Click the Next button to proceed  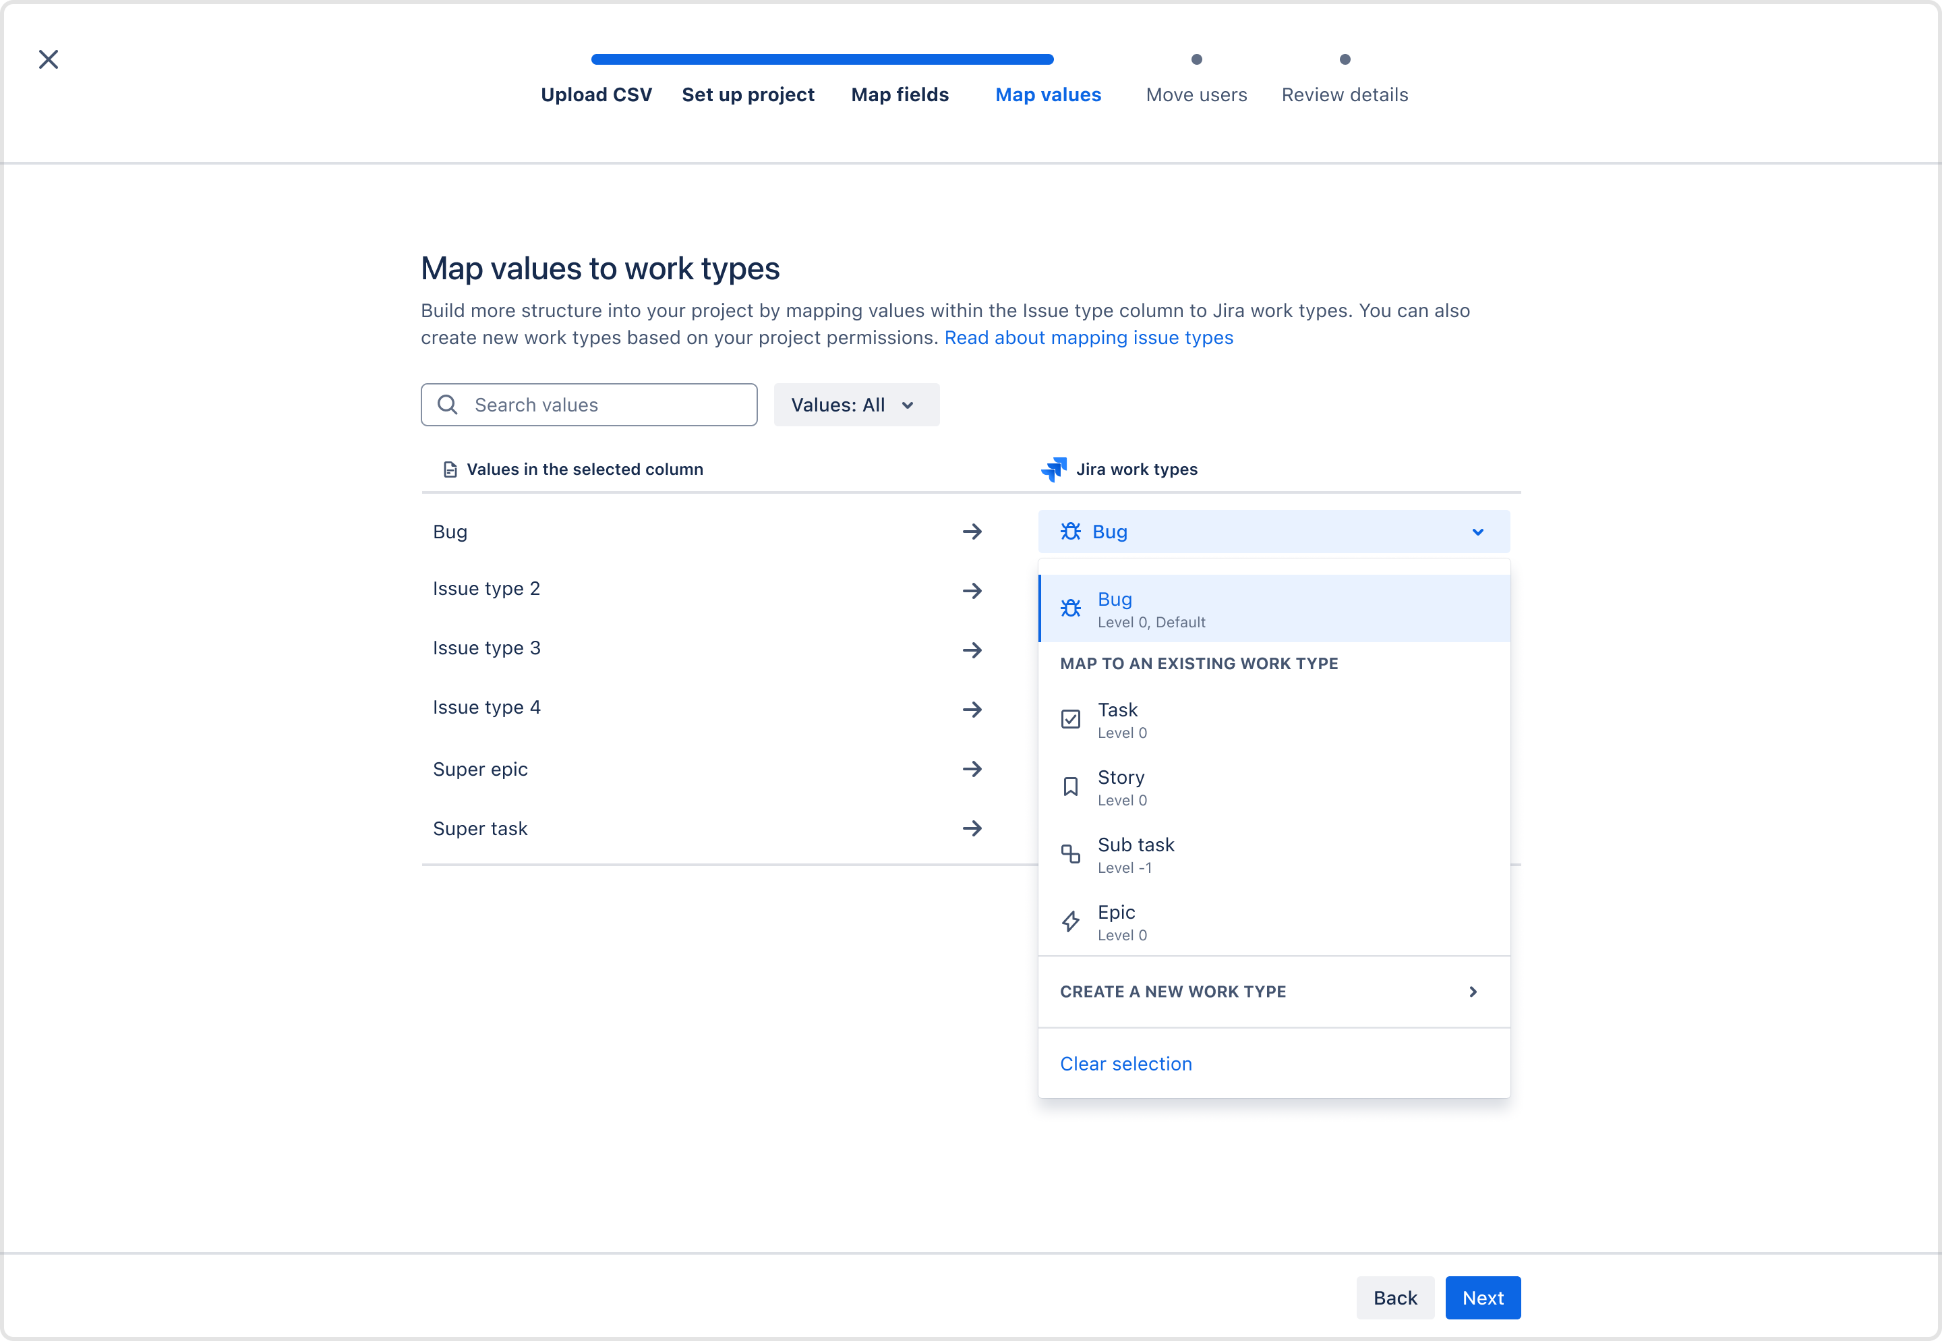(1483, 1296)
